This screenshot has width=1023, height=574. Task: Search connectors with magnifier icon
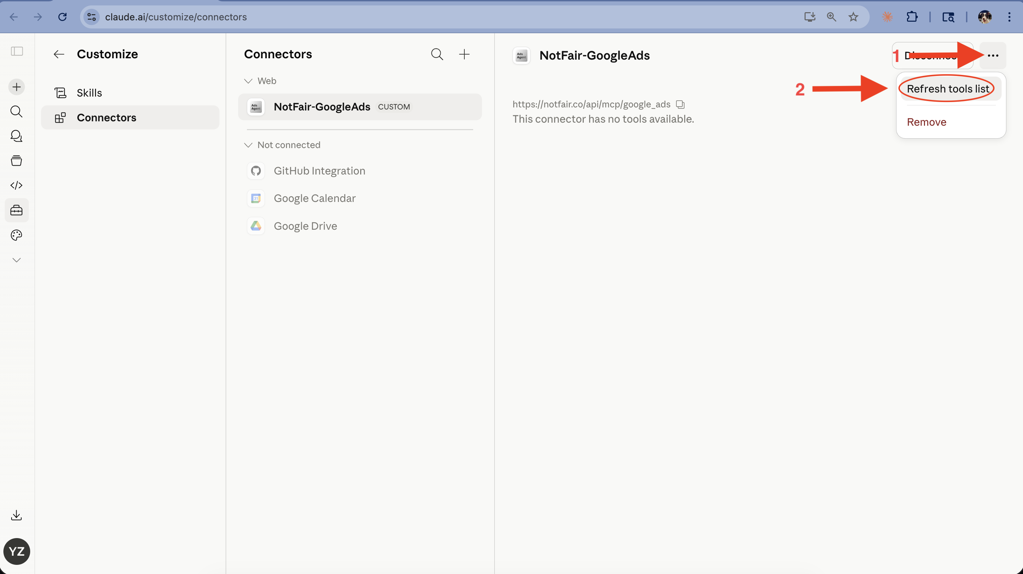click(x=437, y=54)
